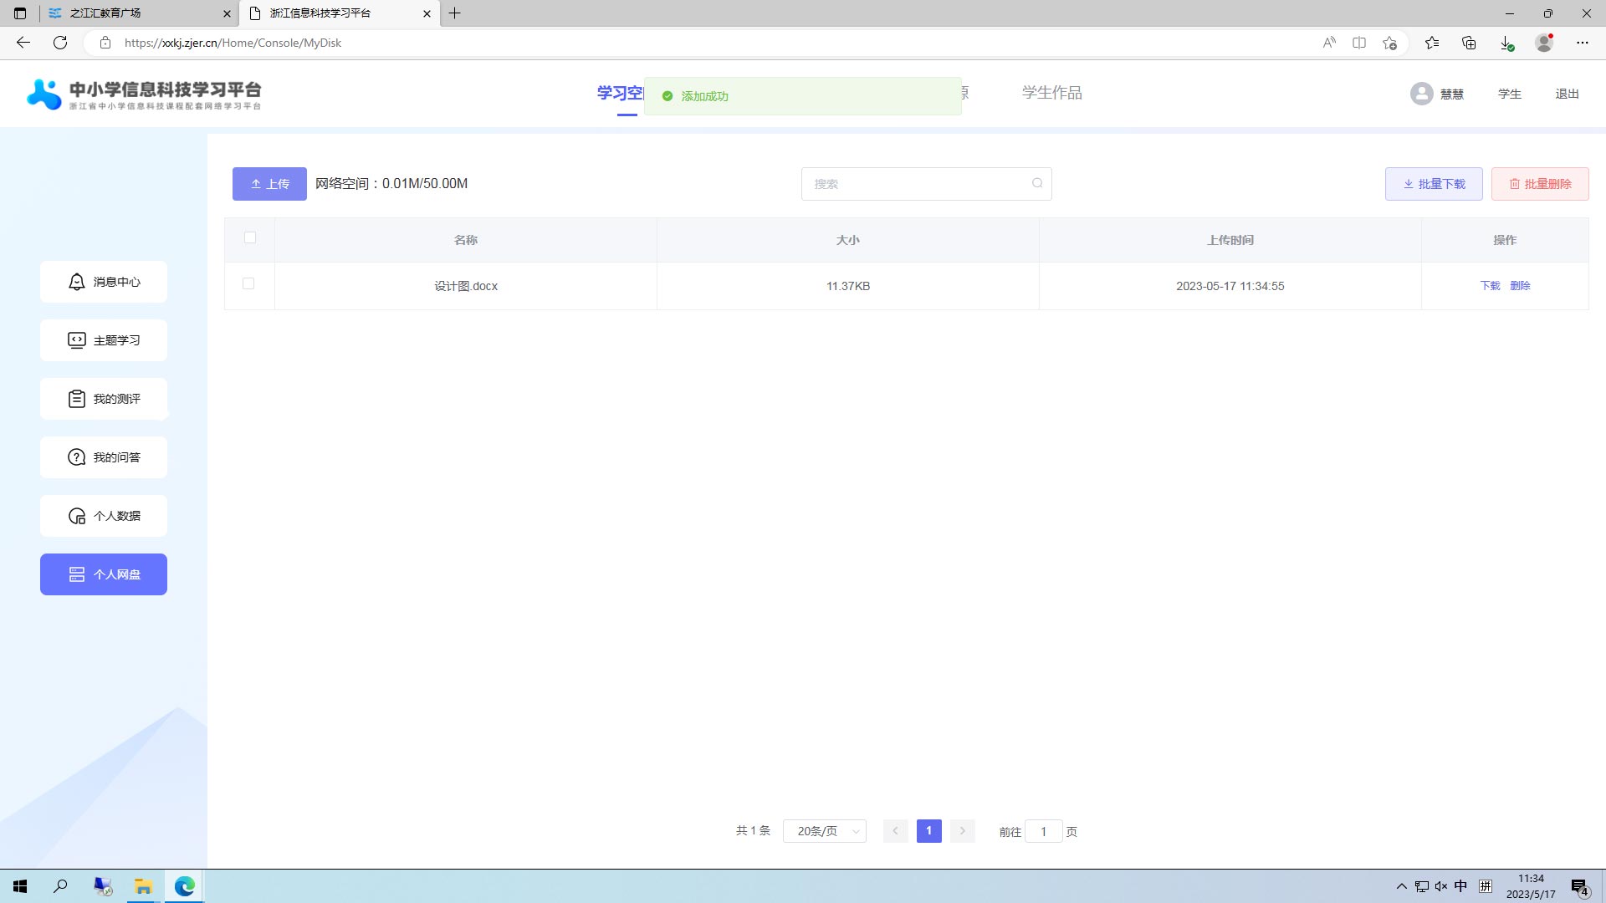The width and height of the screenshot is (1606, 903).
Task: Go to previous page arrow
Action: tap(895, 831)
